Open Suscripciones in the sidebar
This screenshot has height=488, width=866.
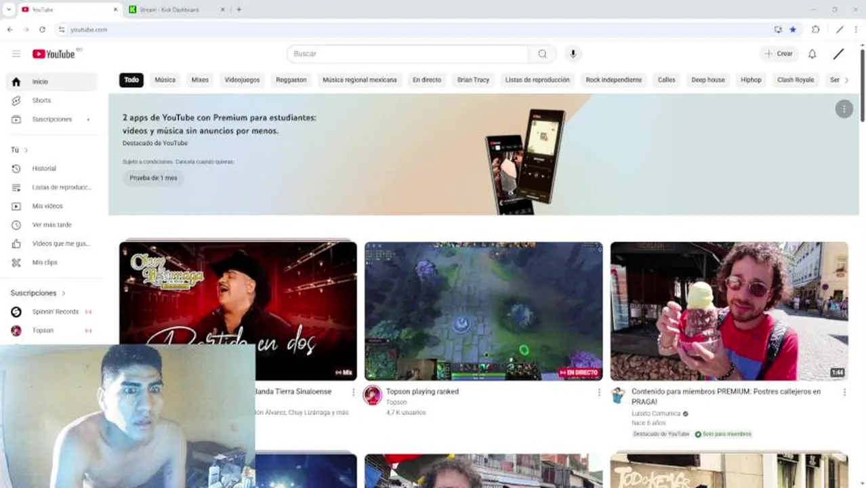51,119
